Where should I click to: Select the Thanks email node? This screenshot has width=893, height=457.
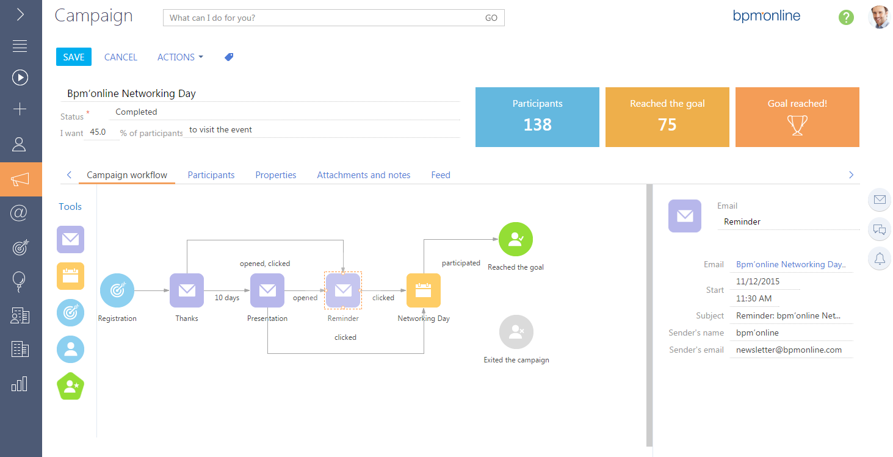187,290
